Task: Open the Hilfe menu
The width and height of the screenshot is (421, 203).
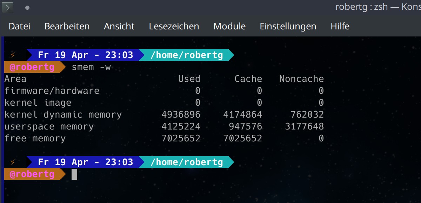Action: tap(340, 26)
